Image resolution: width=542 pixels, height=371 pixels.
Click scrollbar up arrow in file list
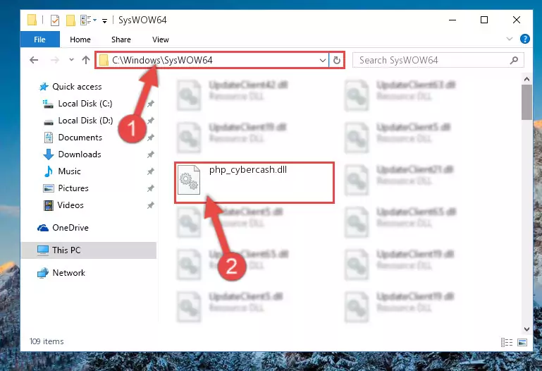526,79
